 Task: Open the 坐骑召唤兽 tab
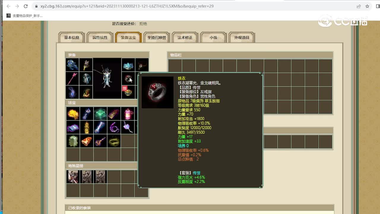[157, 37]
